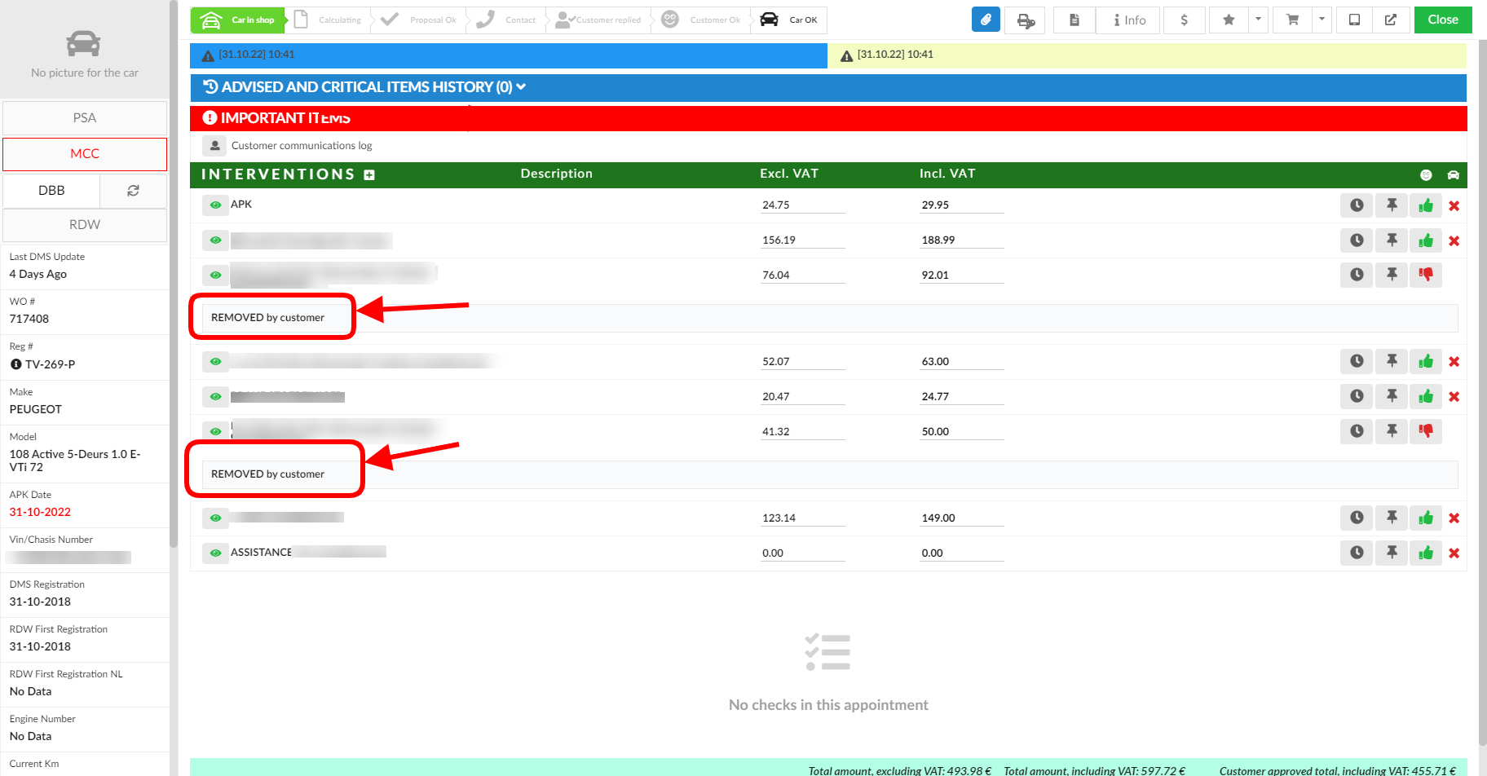Viewport: 1487px width, 776px height.
Task: Open dropdown arrow next to cart button
Action: 1322,20
